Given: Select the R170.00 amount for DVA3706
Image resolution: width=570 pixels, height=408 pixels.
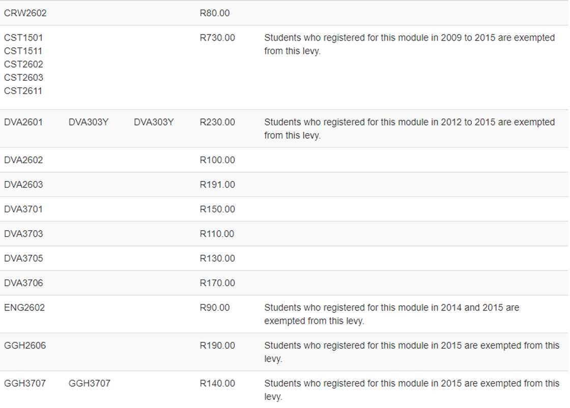Looking at the screenshot, I should point(217,283).
